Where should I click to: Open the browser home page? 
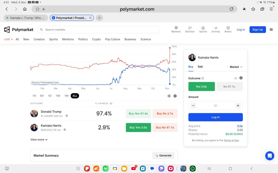tap(25, 9)
